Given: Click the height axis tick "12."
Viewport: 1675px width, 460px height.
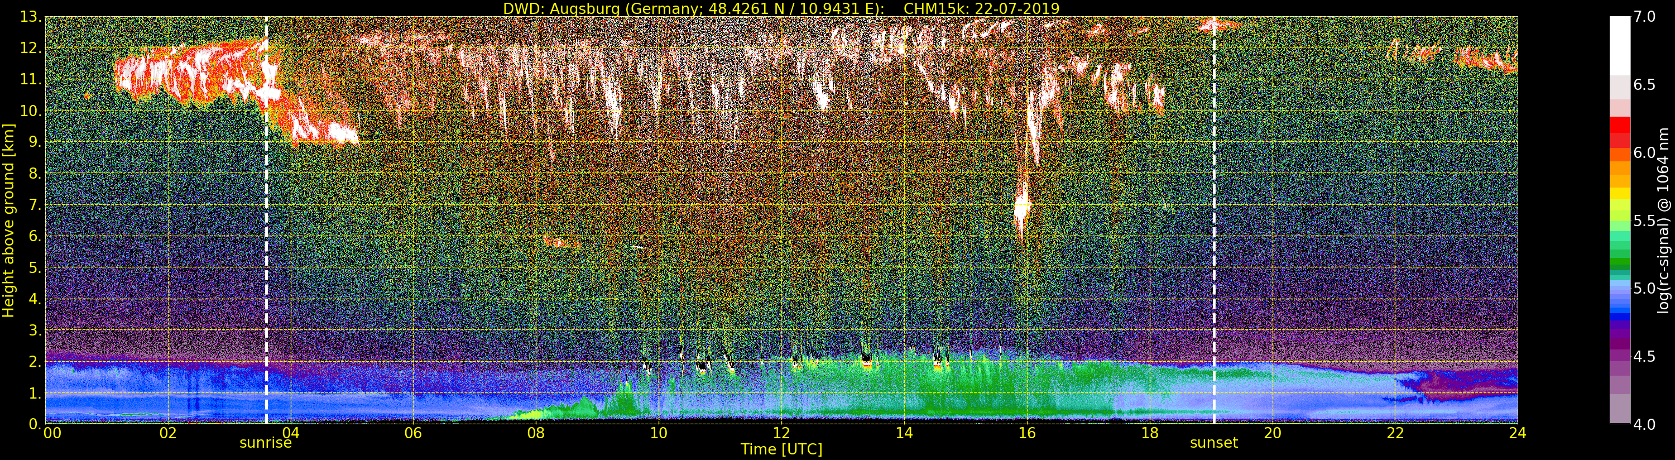Looking at the screenshot, I should [30, 48].
